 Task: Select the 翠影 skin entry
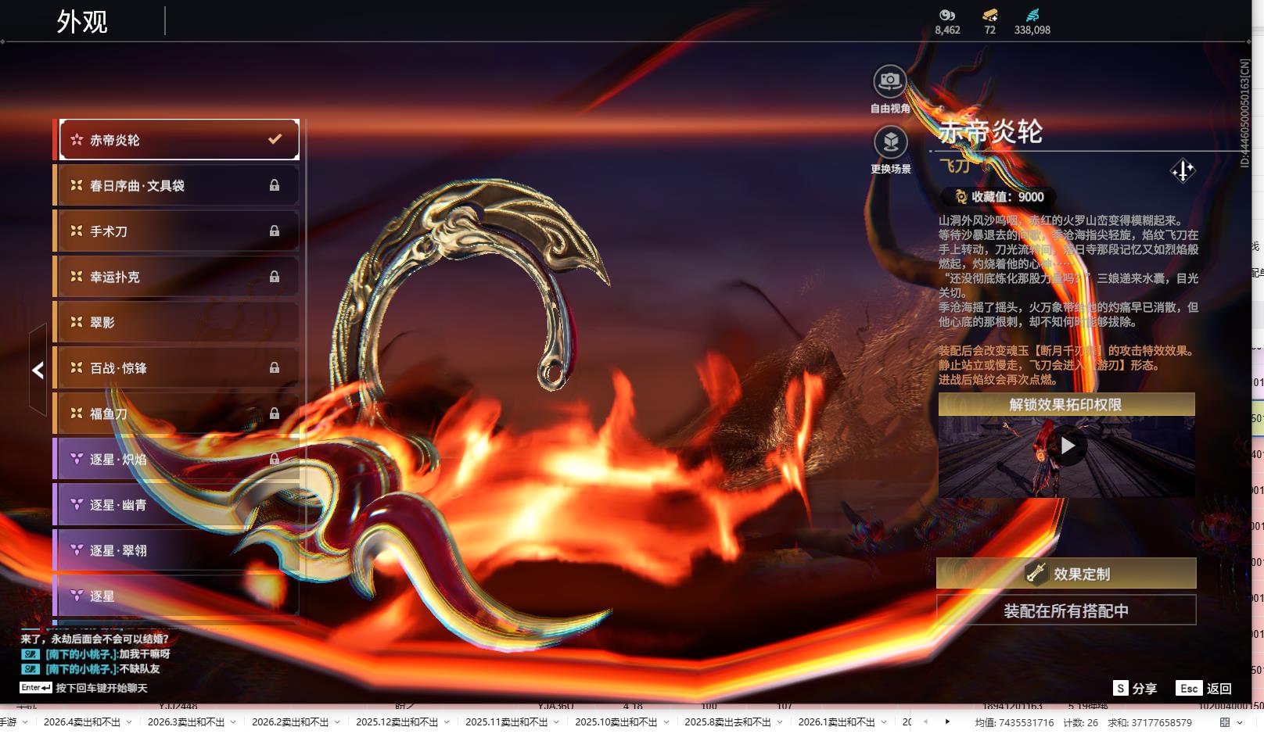click(x=176, y=322)
